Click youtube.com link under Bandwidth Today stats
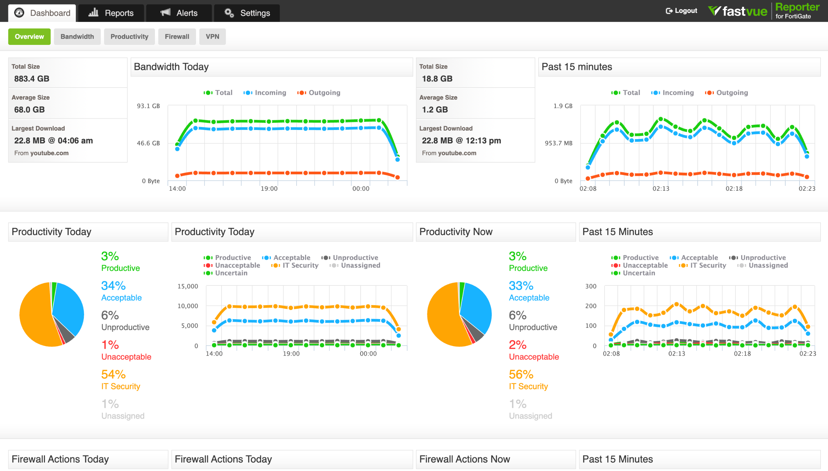Image resolution: width=828 pixels, height=471 pixels. coord(49,153)
